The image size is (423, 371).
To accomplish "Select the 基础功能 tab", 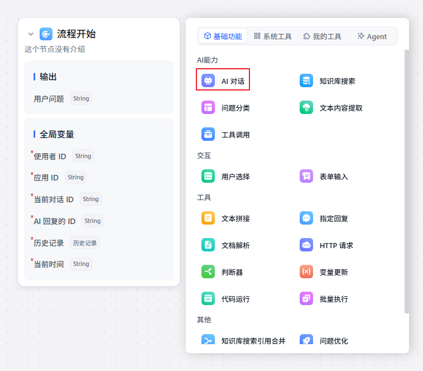I will [x=223, y=36].
